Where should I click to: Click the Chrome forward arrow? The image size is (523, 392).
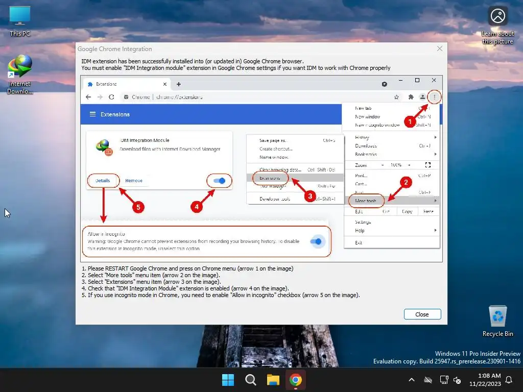[x=100, y=97]
